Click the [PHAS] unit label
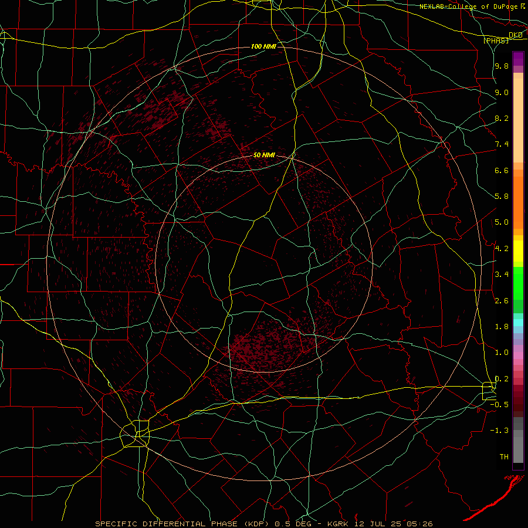 [x=496, y=40]
